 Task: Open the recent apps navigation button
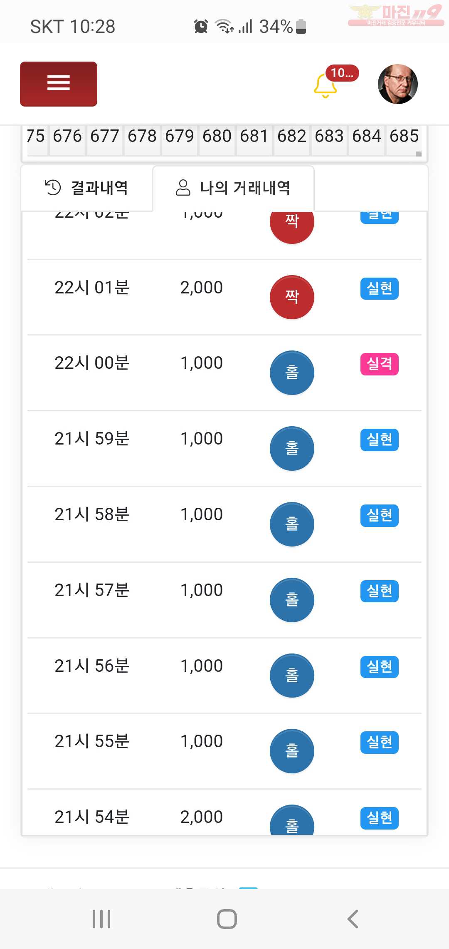click(x=101, y=919)
